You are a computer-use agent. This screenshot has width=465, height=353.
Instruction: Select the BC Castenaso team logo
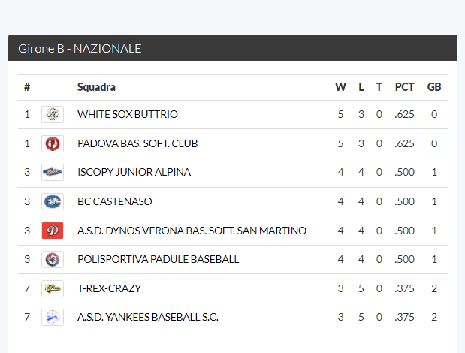pos(53,201)
